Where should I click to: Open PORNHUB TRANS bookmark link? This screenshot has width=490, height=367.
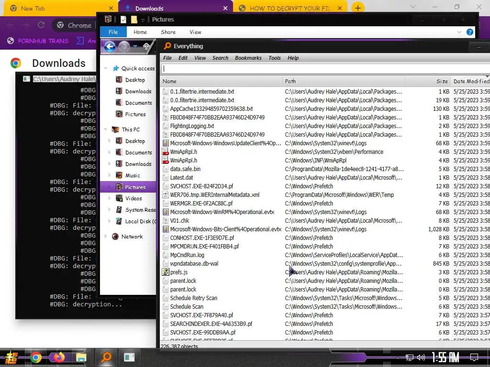pyautogui.click(x=38, y=41)
